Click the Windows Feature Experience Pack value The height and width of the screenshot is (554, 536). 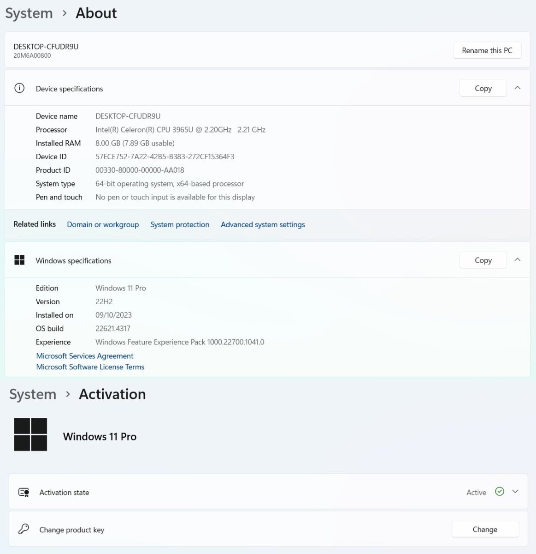tap(180, 342)
